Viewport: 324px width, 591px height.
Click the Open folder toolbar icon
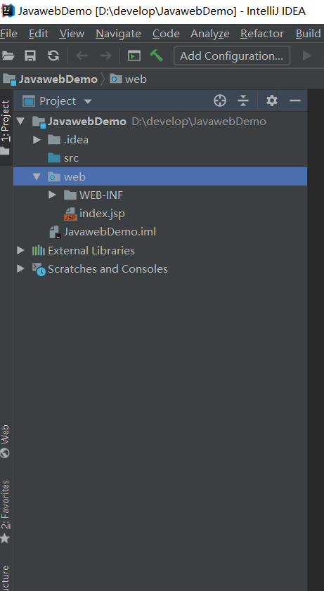tap(8, 56)
